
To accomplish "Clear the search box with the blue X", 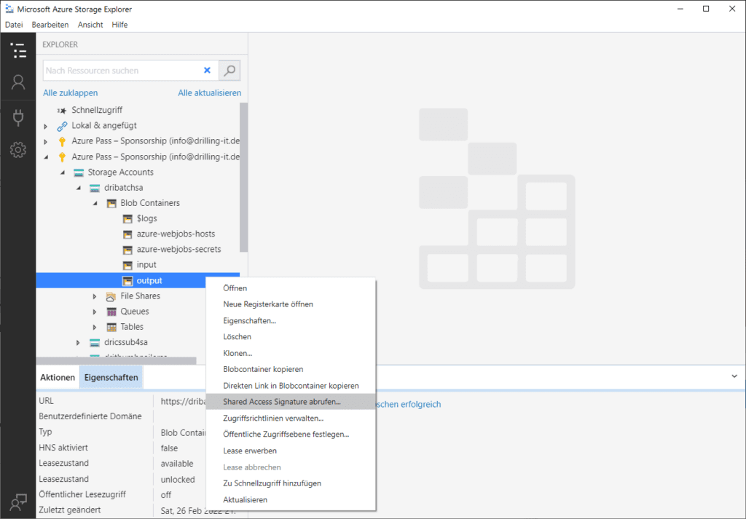I will tap(207, 71).
